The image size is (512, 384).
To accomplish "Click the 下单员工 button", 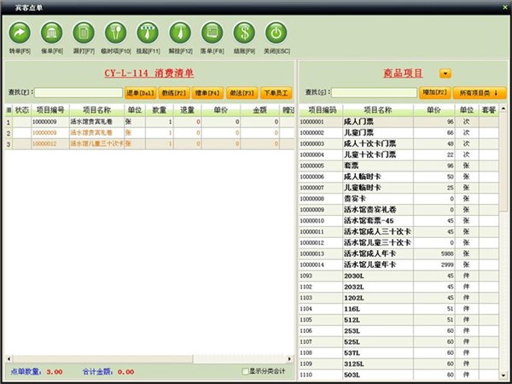I will (276, 93).
